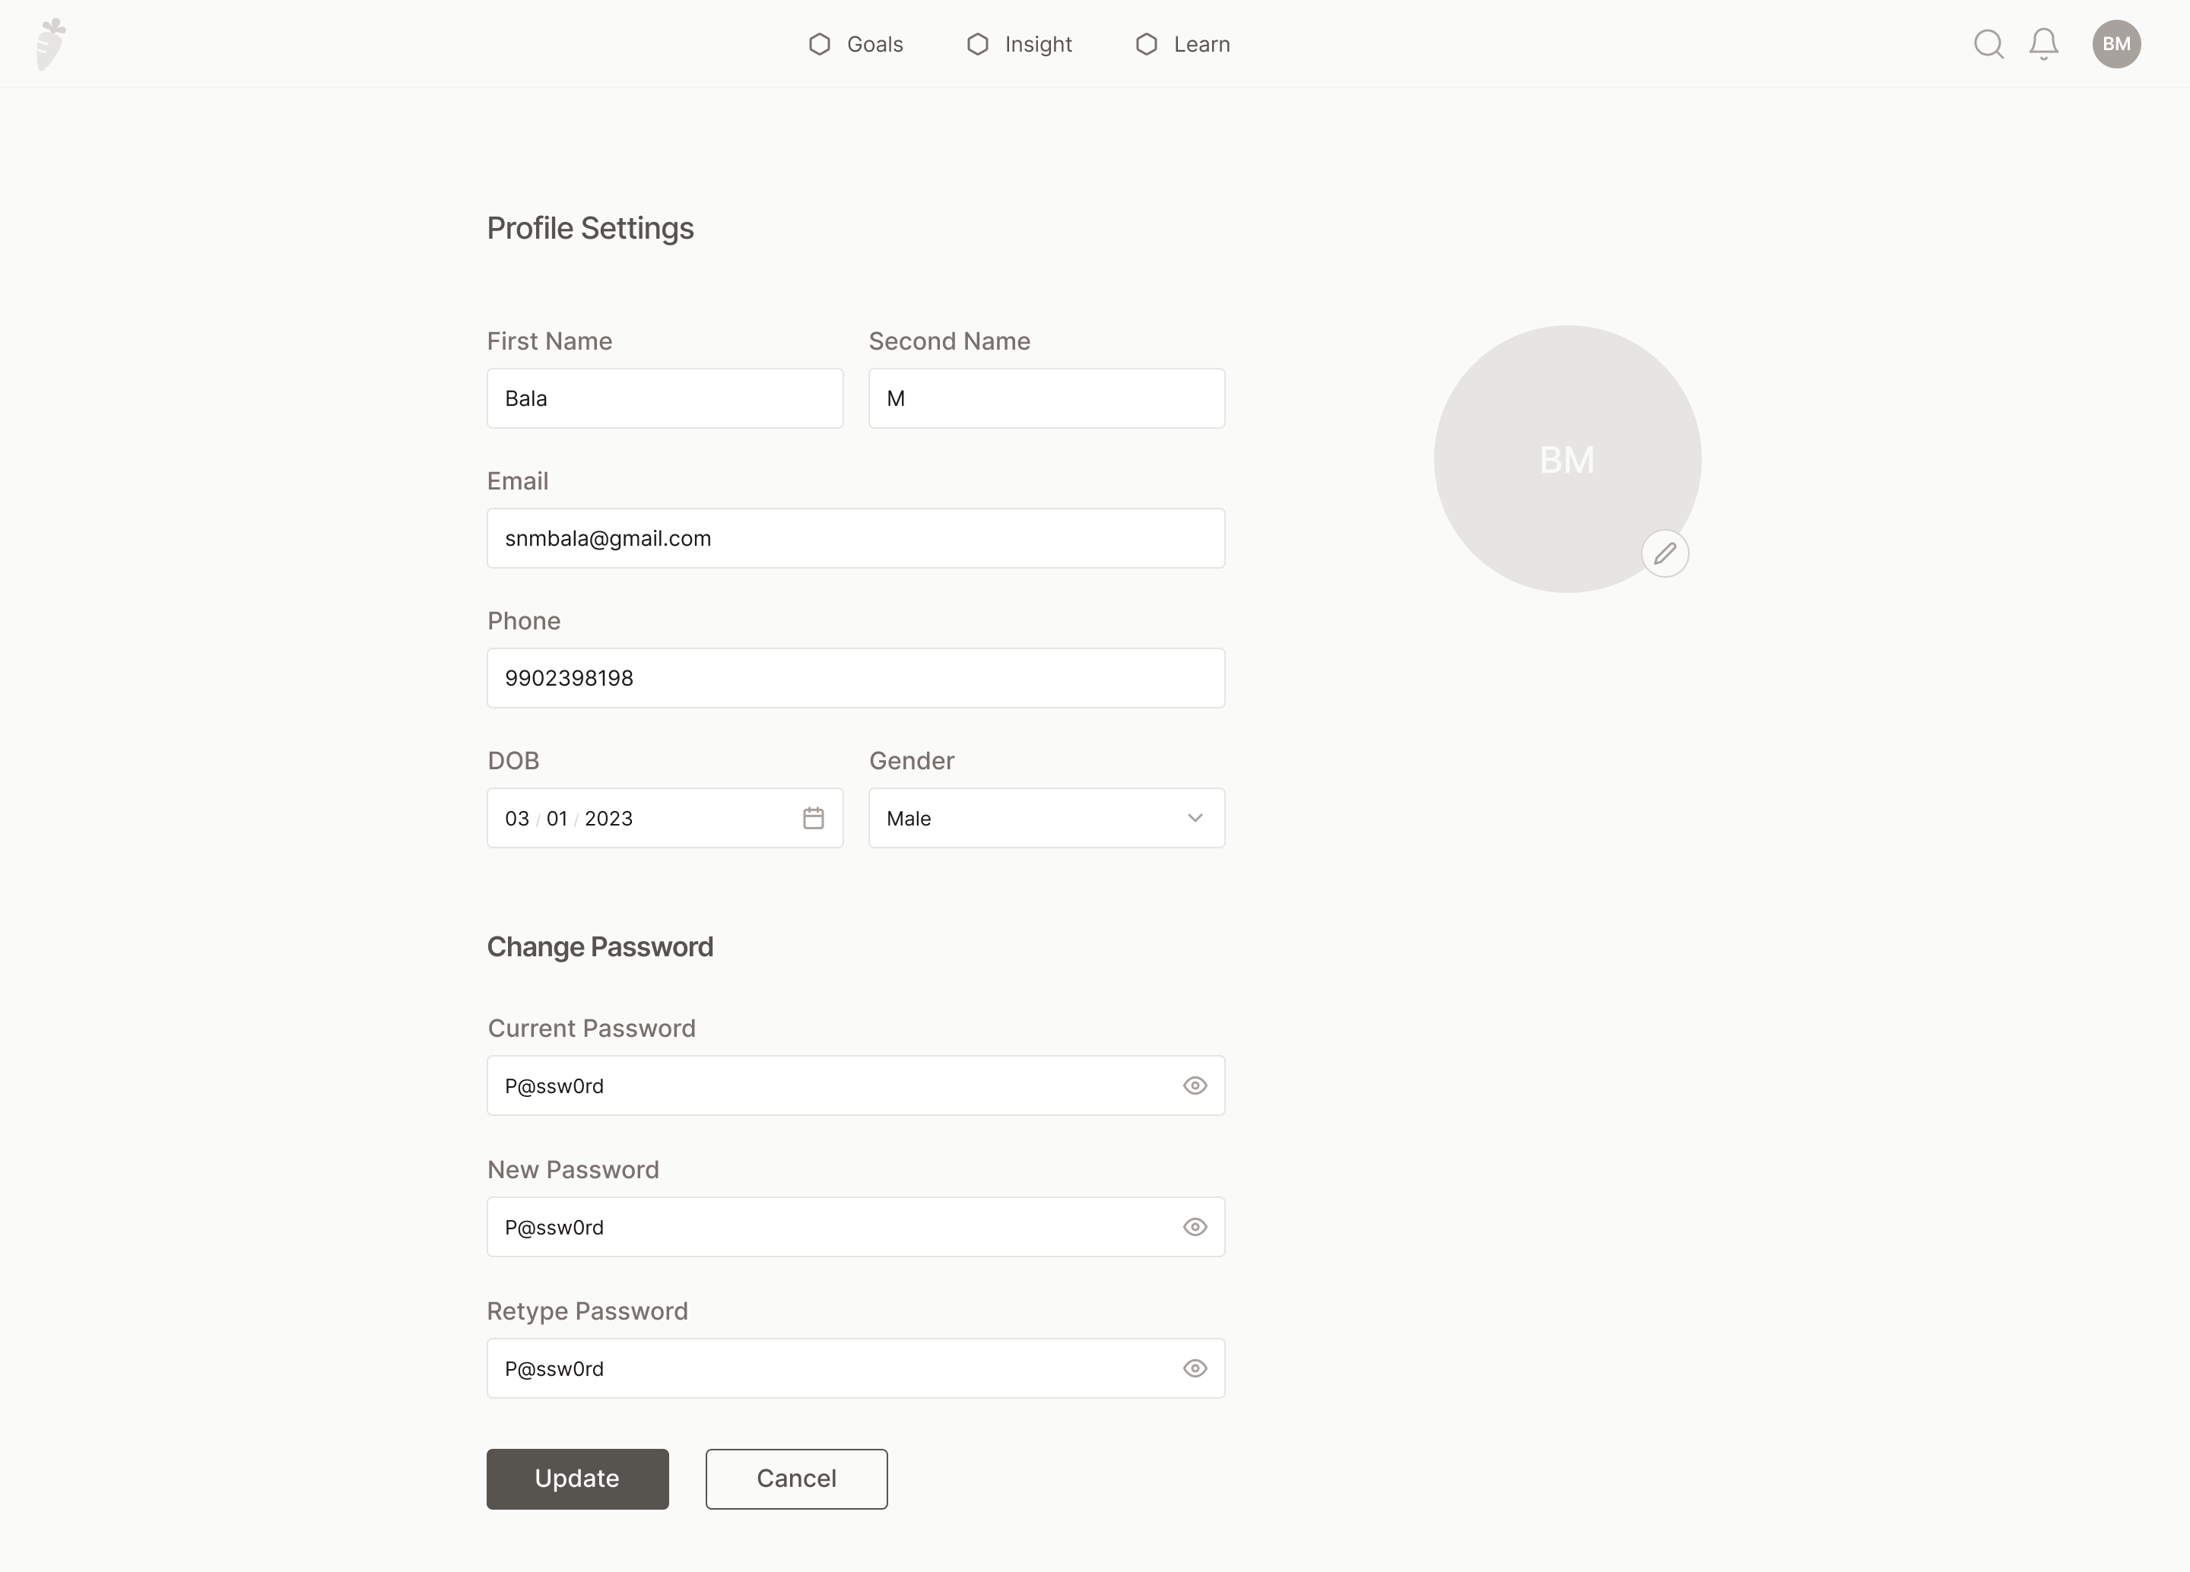The height and width of the screenshot is (1572, 2190).
Task: Select DOB year 2023 segment
Action: (608, 819)
